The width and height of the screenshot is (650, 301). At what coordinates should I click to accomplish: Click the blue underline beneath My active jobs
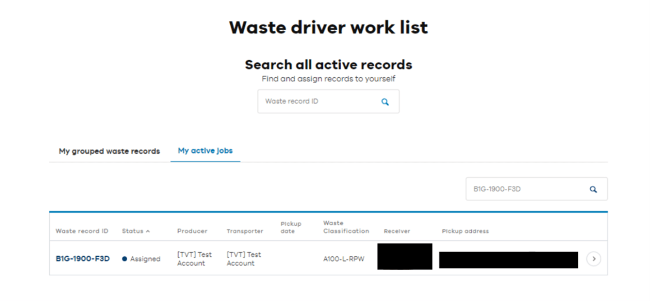(205, 160)
